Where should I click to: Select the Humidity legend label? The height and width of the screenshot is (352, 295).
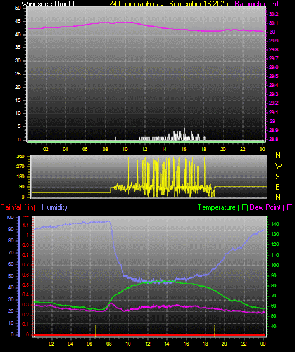54,207
